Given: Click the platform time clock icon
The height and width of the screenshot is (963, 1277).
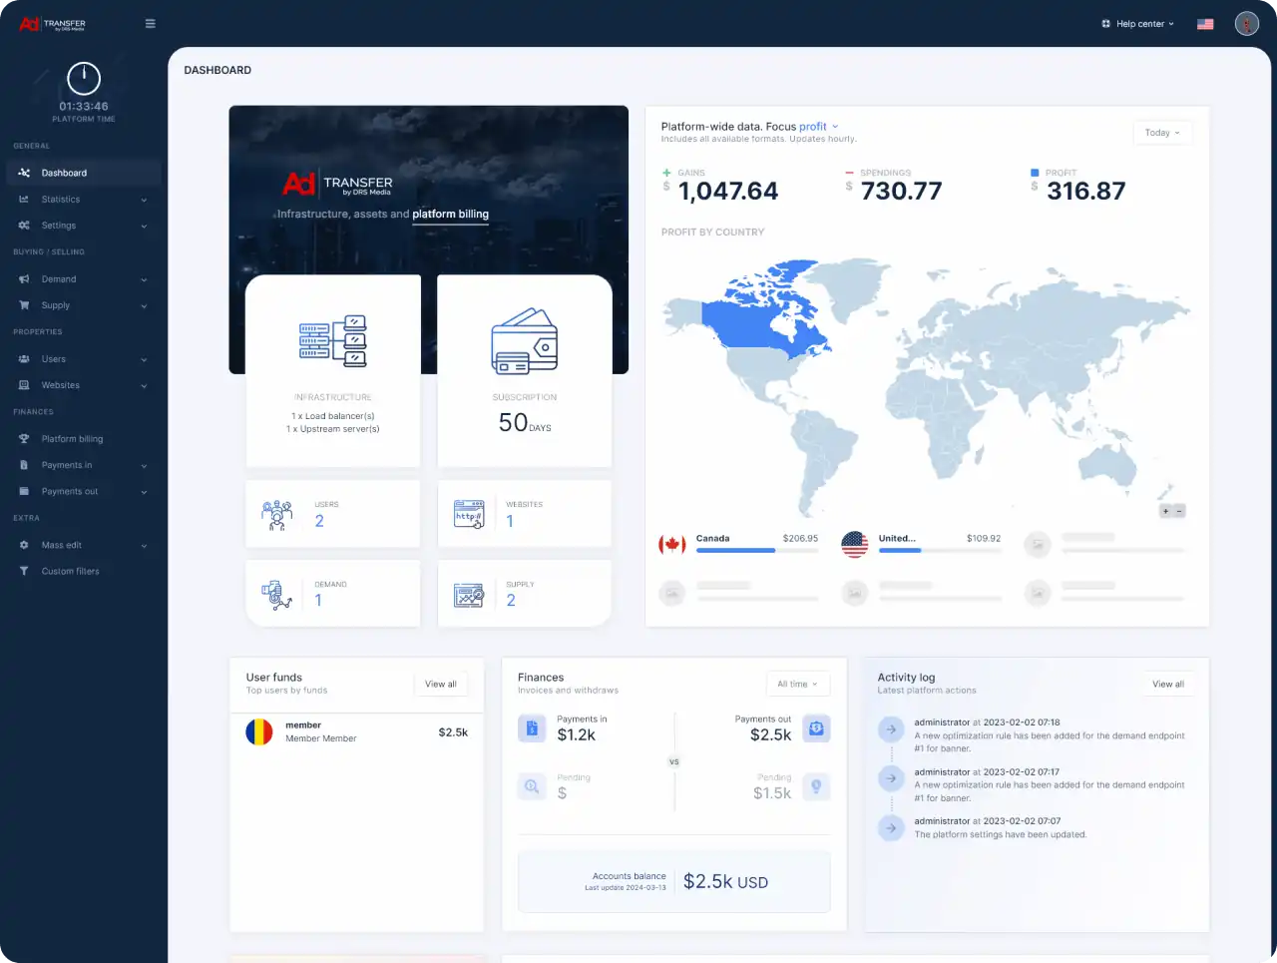Looking at the screenshot, I should tap(83, 80).
